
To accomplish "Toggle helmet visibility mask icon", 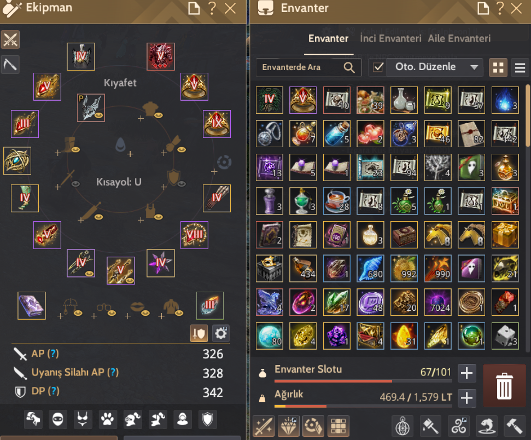I will point(58,419).
